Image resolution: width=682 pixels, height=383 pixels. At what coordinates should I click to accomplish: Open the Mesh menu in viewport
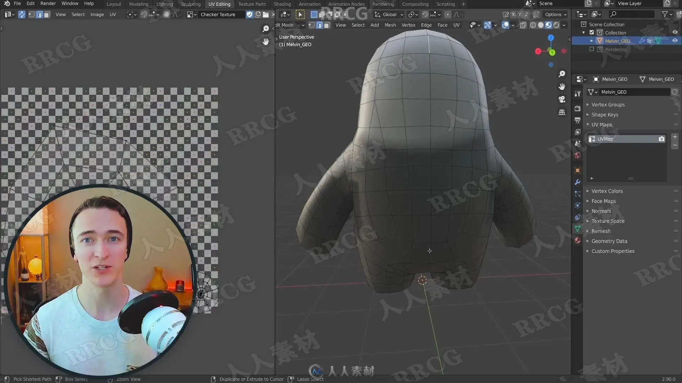coord(390,25)
